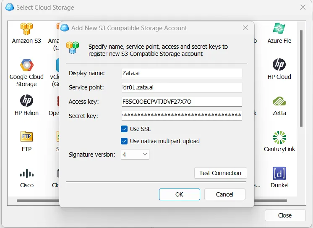The height and width of the screenshot is (228, 313).
Task: Focus the Service point field
Action: (182, 87)
